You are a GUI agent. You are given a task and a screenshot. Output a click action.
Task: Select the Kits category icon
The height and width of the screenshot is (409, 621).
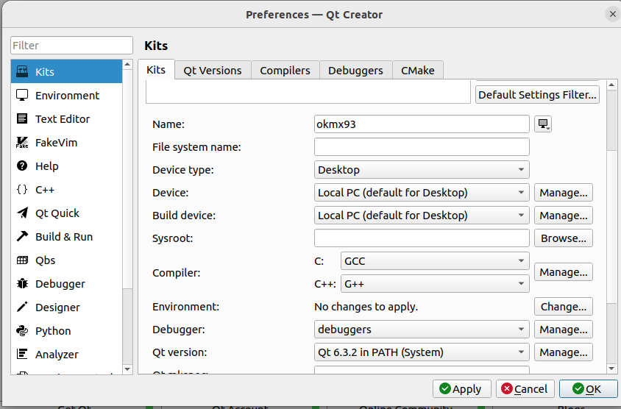[x=22, y=72]
